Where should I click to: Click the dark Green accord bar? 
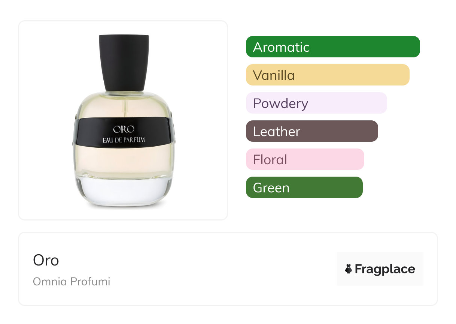coord(304,187)
